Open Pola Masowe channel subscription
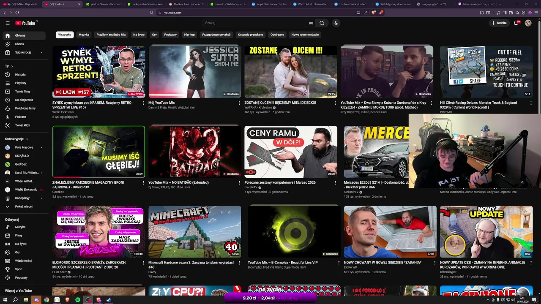Image resolution: width=541 pixels, height=304 pixels. click(x=24, y=147)
